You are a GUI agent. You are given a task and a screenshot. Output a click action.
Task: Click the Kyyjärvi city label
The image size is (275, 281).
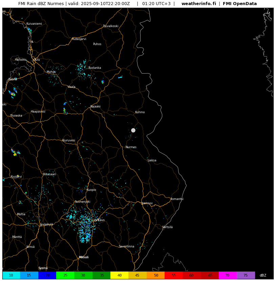tap(17, 177)
